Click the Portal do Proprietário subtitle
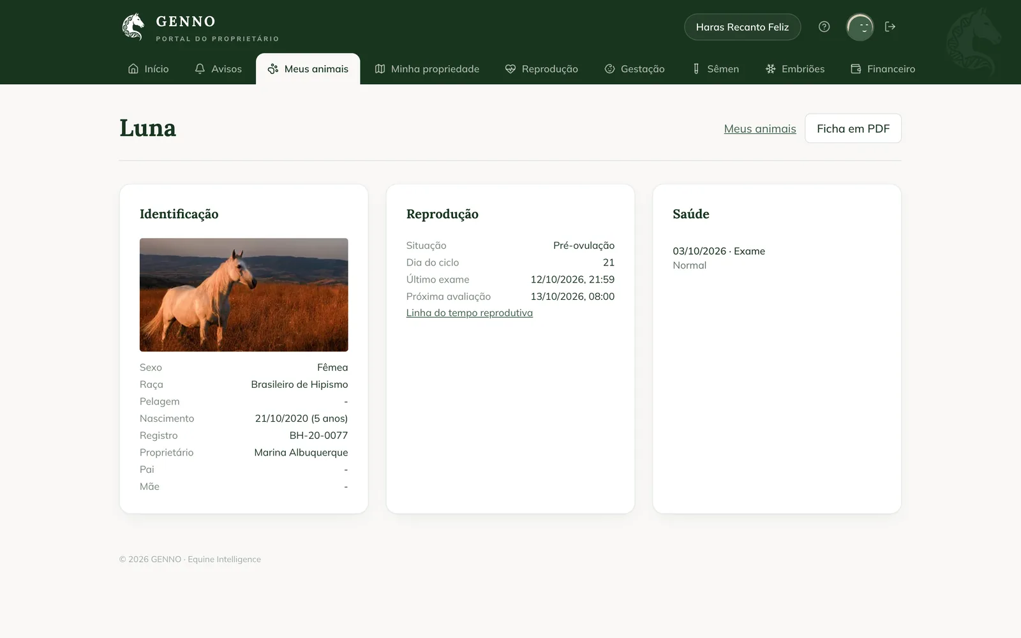The height and width of the screenshot is (638, 1021). 218,39
